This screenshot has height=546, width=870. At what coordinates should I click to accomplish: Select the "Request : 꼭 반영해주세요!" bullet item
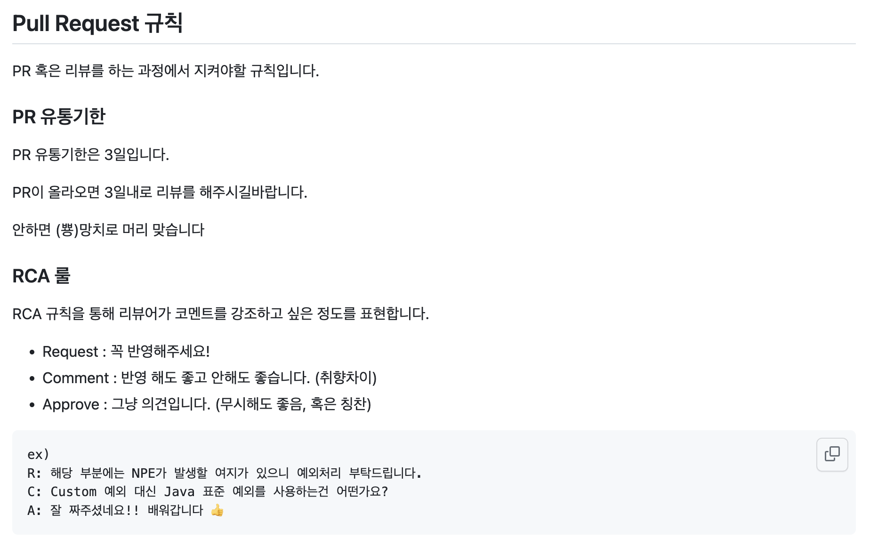(x=126, y=352)
